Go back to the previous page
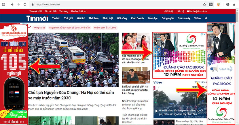Viewport: 239px width, 125px height. click(x=12, y=4)
